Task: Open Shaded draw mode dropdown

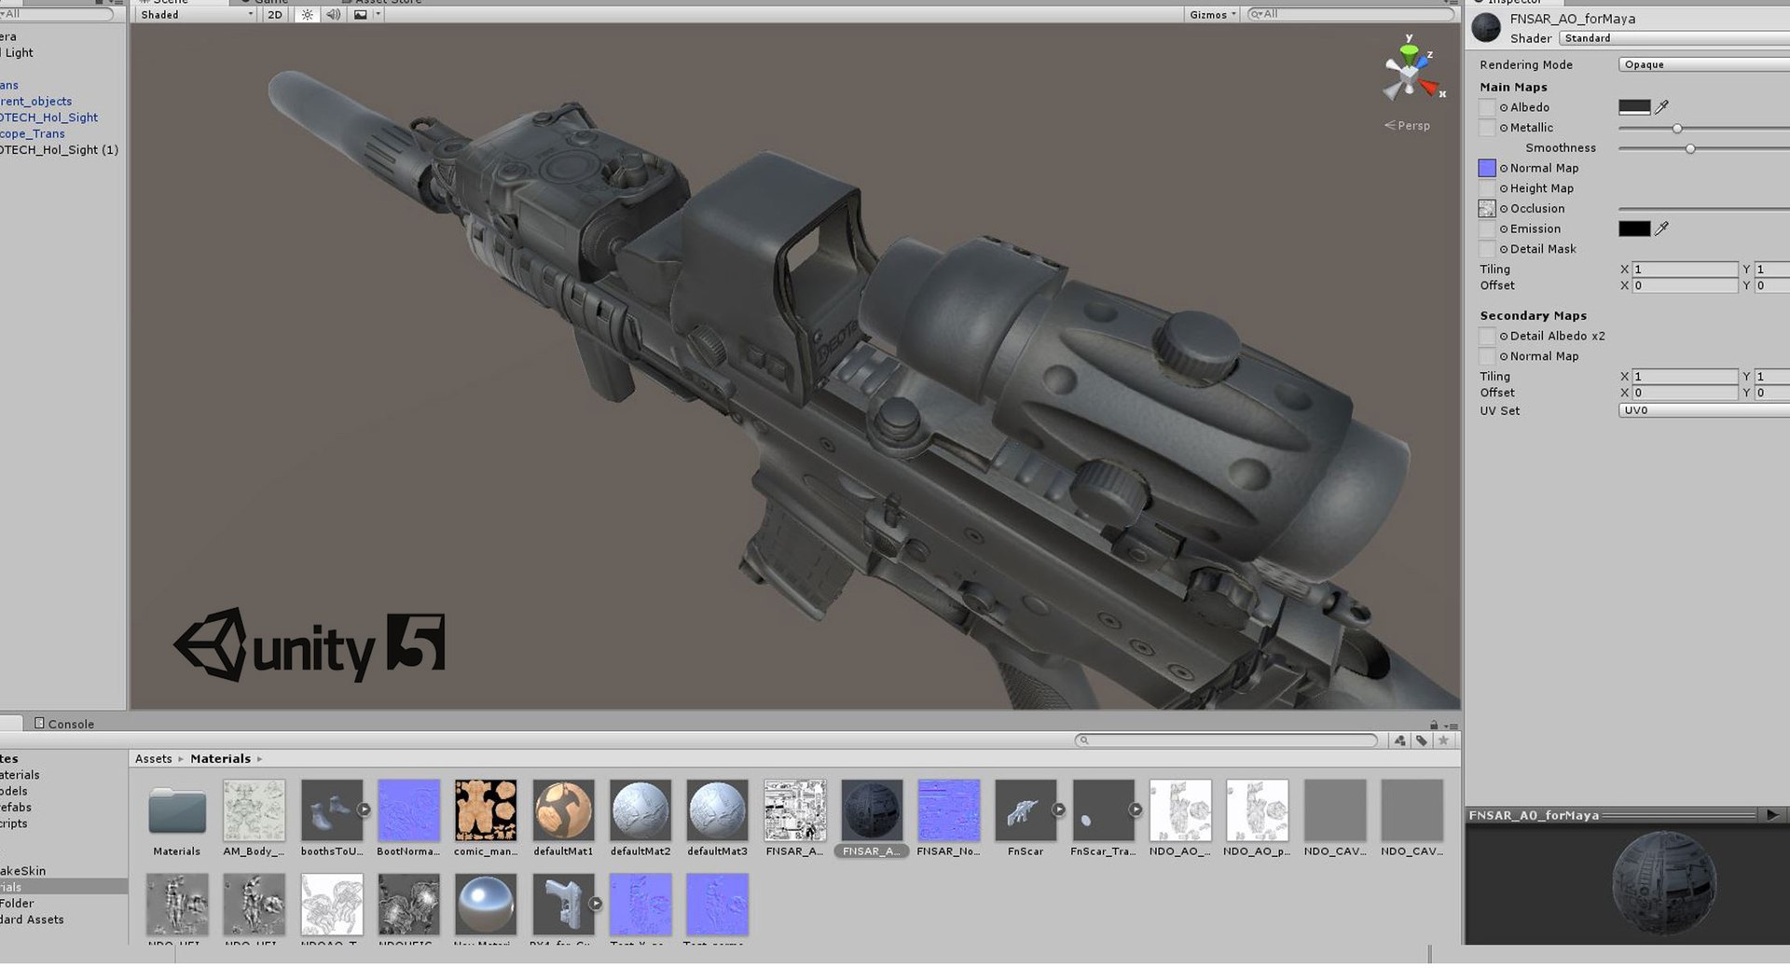Action: [196, 15]
